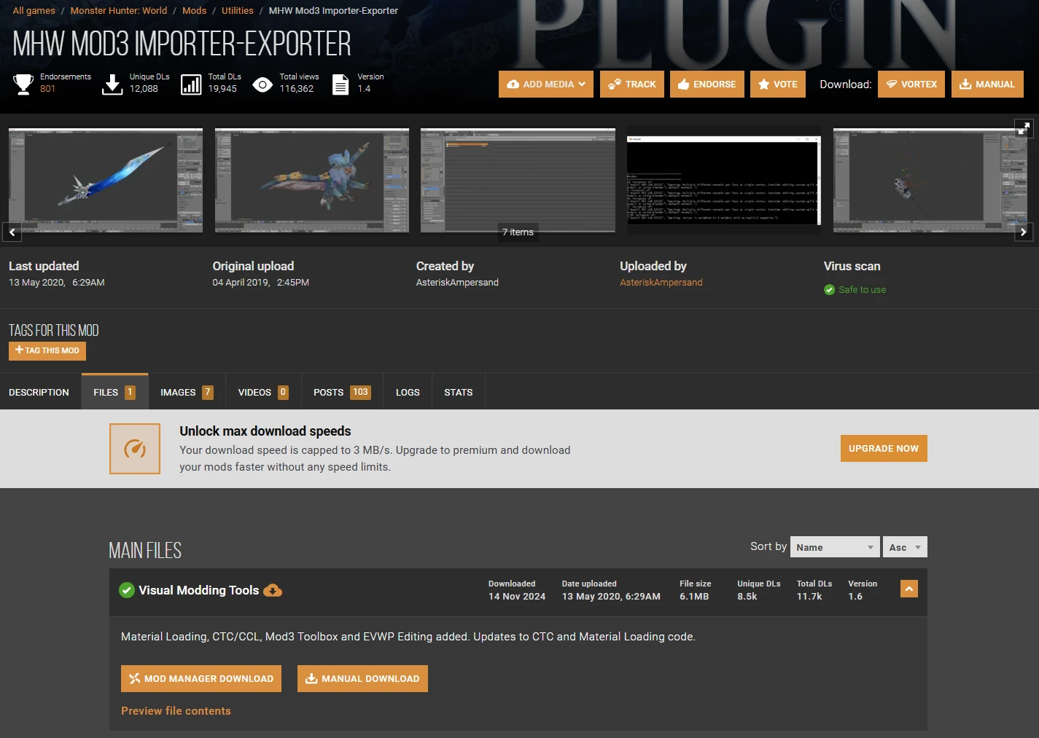
Task: Click the Unique DLs download icon
Action: pos(112,85)
